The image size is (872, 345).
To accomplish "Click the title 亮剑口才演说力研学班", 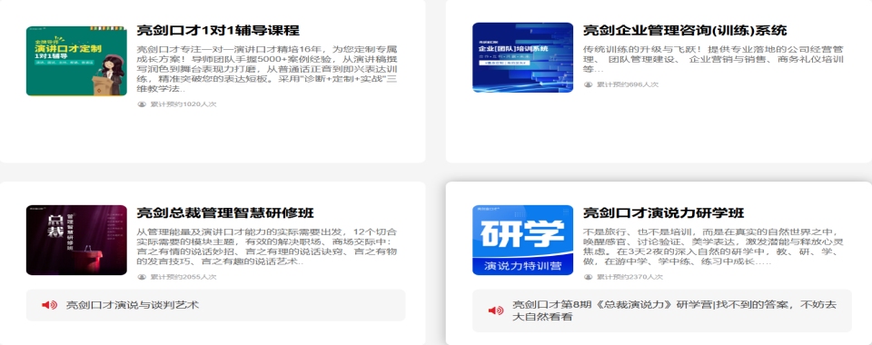I will pos(663,212).
